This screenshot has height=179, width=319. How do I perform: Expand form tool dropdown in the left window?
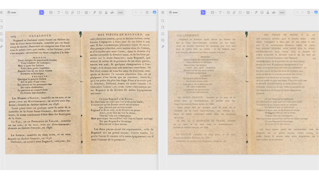90,12
